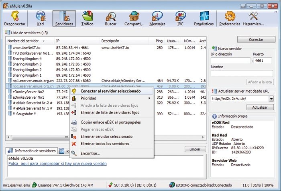The height and width of the screenshot is (191, 281).
Task: Expand the Prioridad submenu arrow
Action: pyautogui.click(x=149, y=98)
